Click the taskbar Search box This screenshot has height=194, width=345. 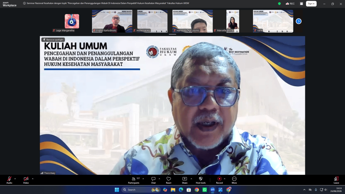pyautogui.click(x=141, y=190)
